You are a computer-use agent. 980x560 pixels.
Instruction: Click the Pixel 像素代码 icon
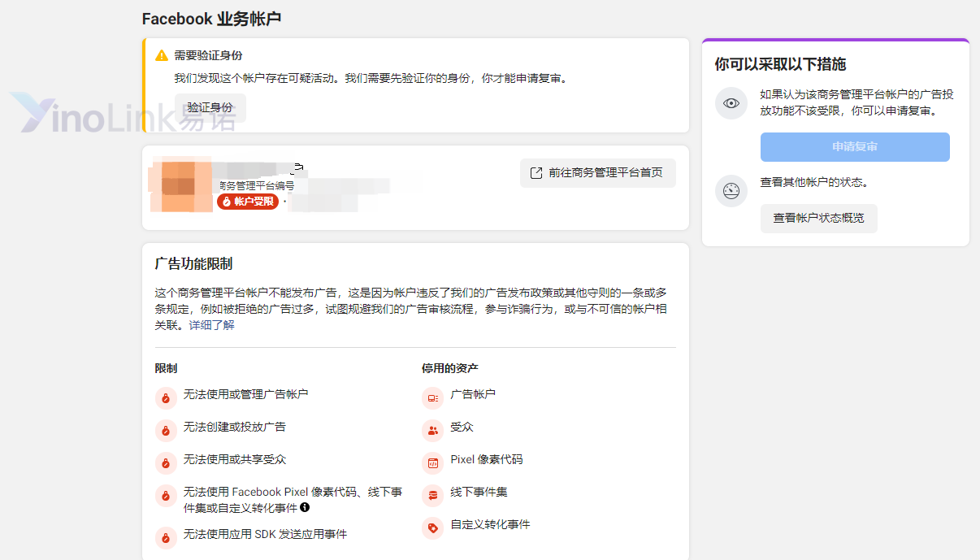click(x=432, y=463)
